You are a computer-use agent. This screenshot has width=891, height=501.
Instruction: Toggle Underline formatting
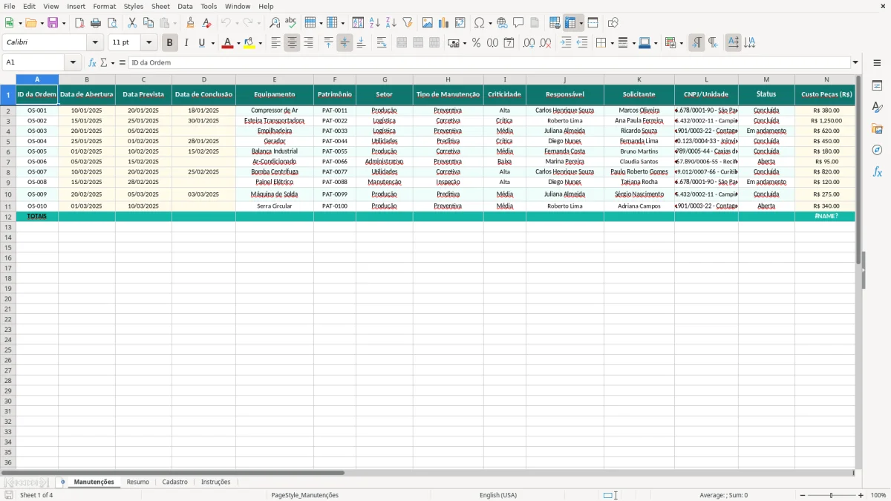coord(201,43)
